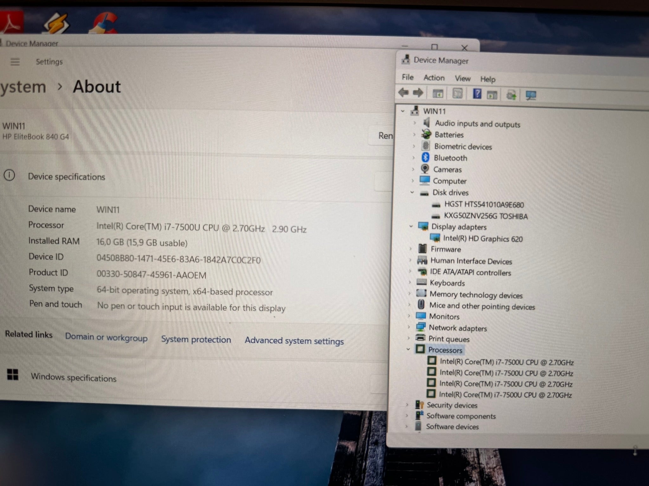The width and height of the screenshot is (649, 486).
Task: Select the Security devices key icon
Action: 420,404
